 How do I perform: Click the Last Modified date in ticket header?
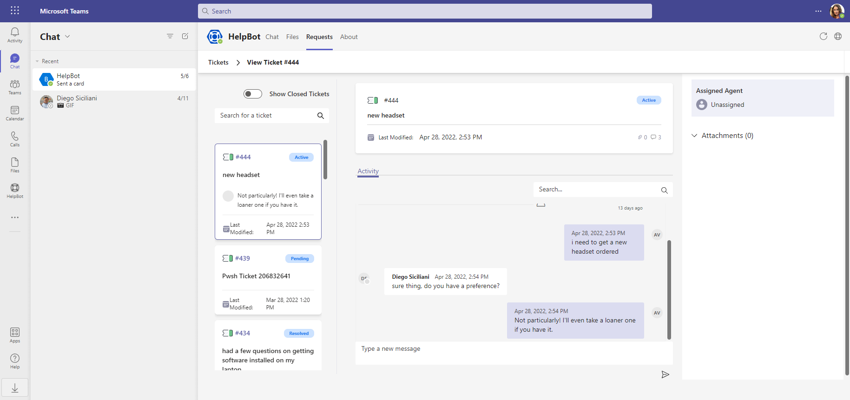click(x=450, y=138)
